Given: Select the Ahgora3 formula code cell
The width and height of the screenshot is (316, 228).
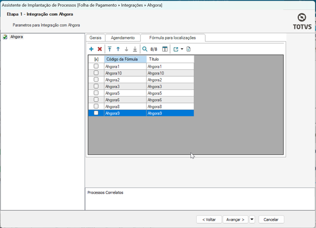Looking at the screenshot, I should (x=125, y=86).
